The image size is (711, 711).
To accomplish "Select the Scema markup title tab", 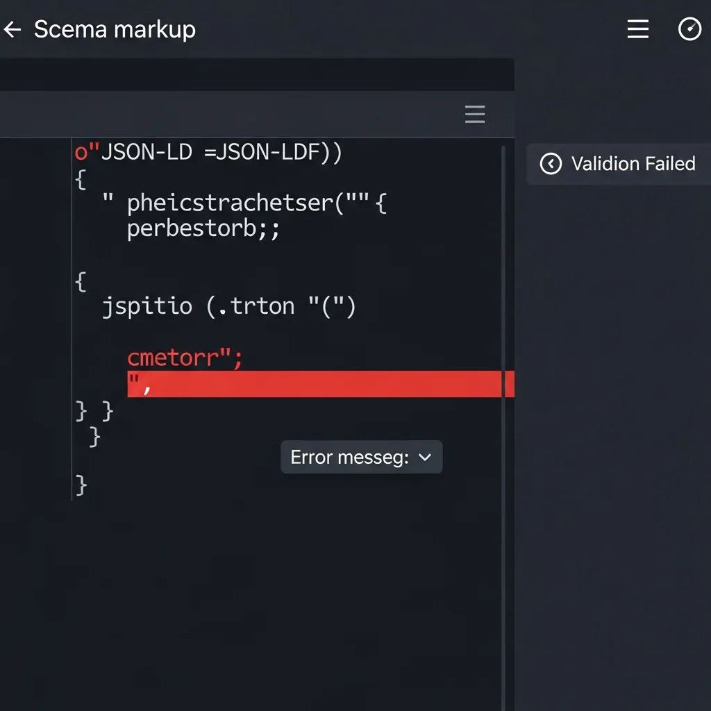I will (x=115, y=29).
